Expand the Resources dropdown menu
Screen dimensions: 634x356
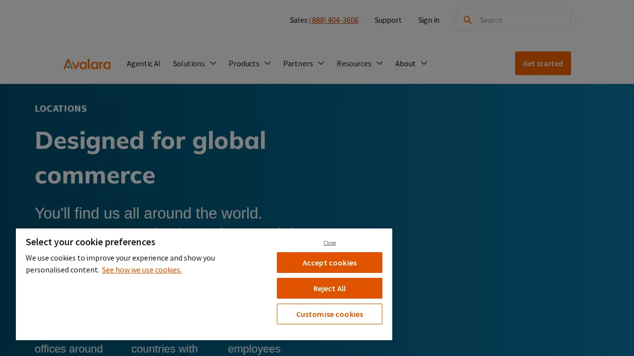(360, 63)
